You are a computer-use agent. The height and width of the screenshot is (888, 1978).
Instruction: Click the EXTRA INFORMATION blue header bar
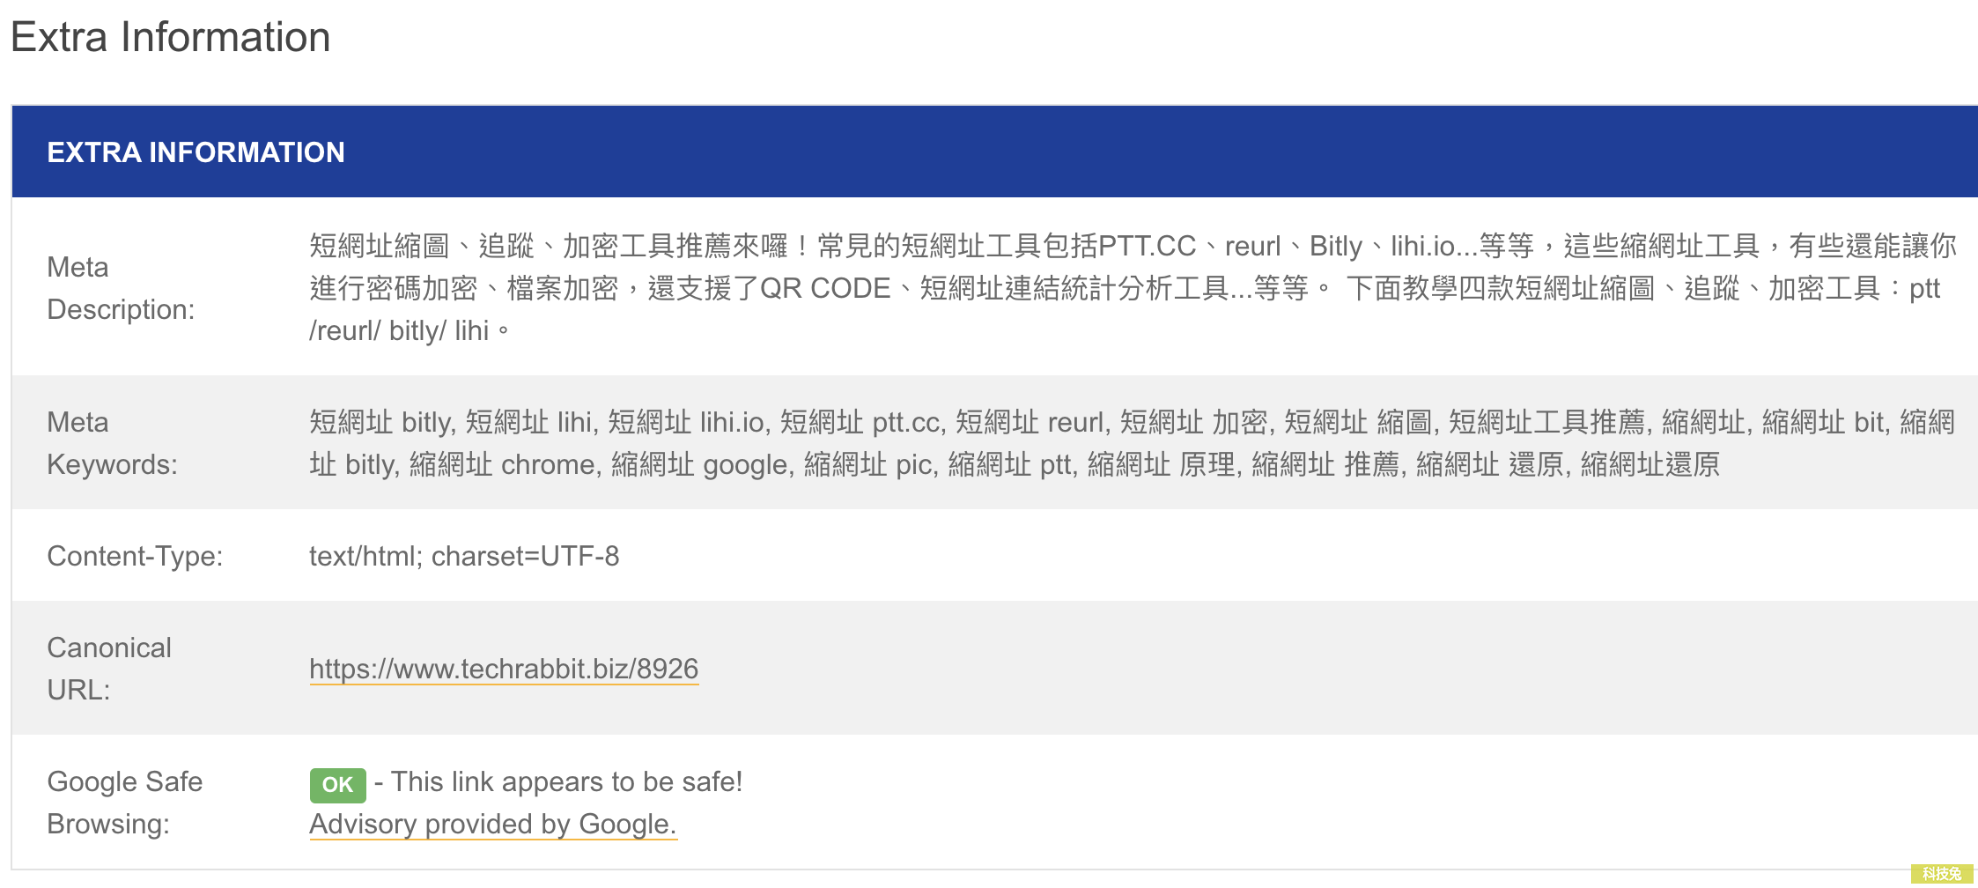click(x=994, y=152)
